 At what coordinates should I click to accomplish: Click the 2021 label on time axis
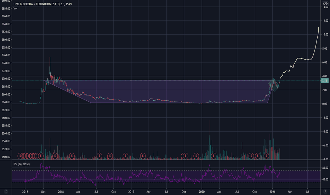click(x=272, y=191)
